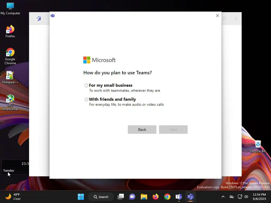Click the grayed-out Next button
Viewport: 271px width, 203px height.
click(x=173, y=130)
